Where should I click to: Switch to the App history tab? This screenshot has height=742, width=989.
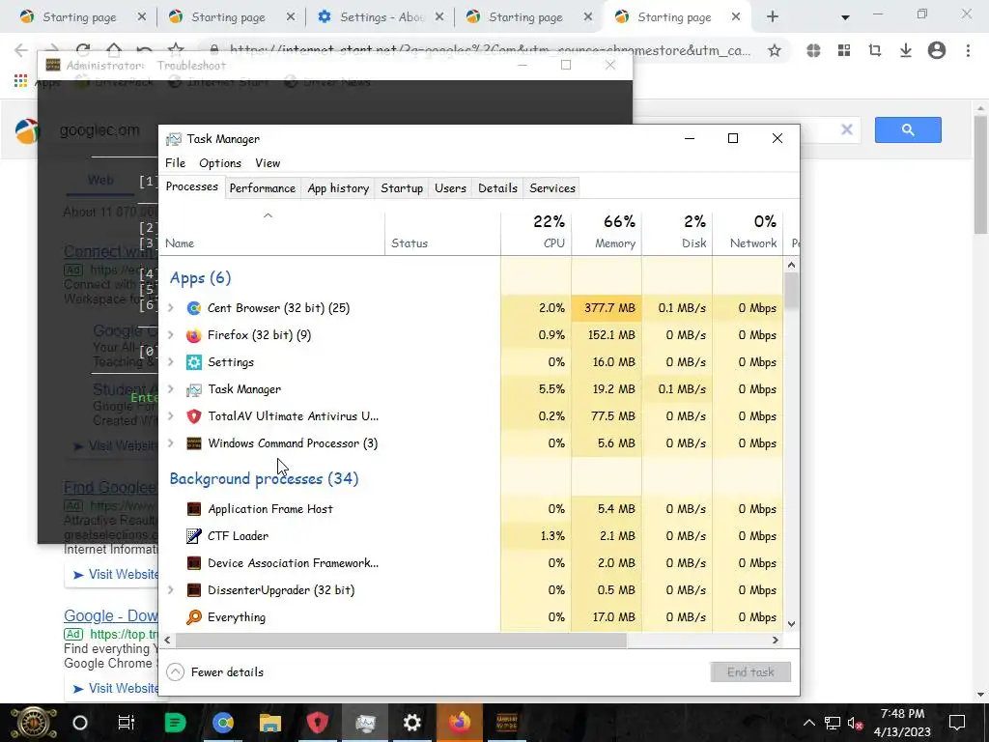[x=338, y=188]
